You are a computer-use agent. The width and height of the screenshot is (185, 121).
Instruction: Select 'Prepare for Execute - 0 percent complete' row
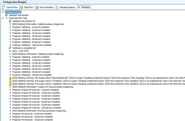coord(36,90)
